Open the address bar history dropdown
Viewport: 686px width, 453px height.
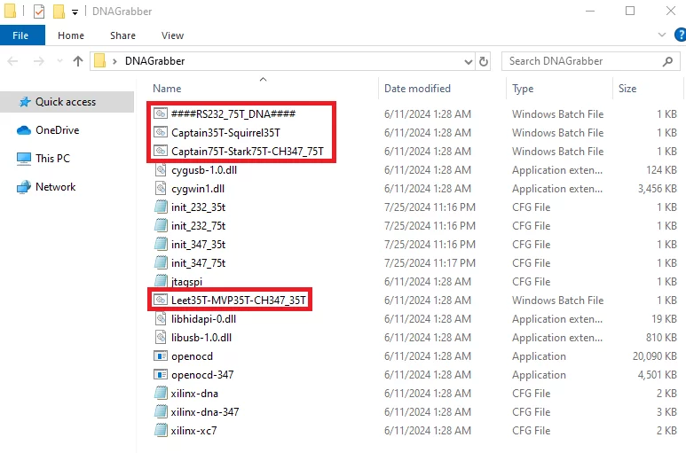click(x=469, y=61)
